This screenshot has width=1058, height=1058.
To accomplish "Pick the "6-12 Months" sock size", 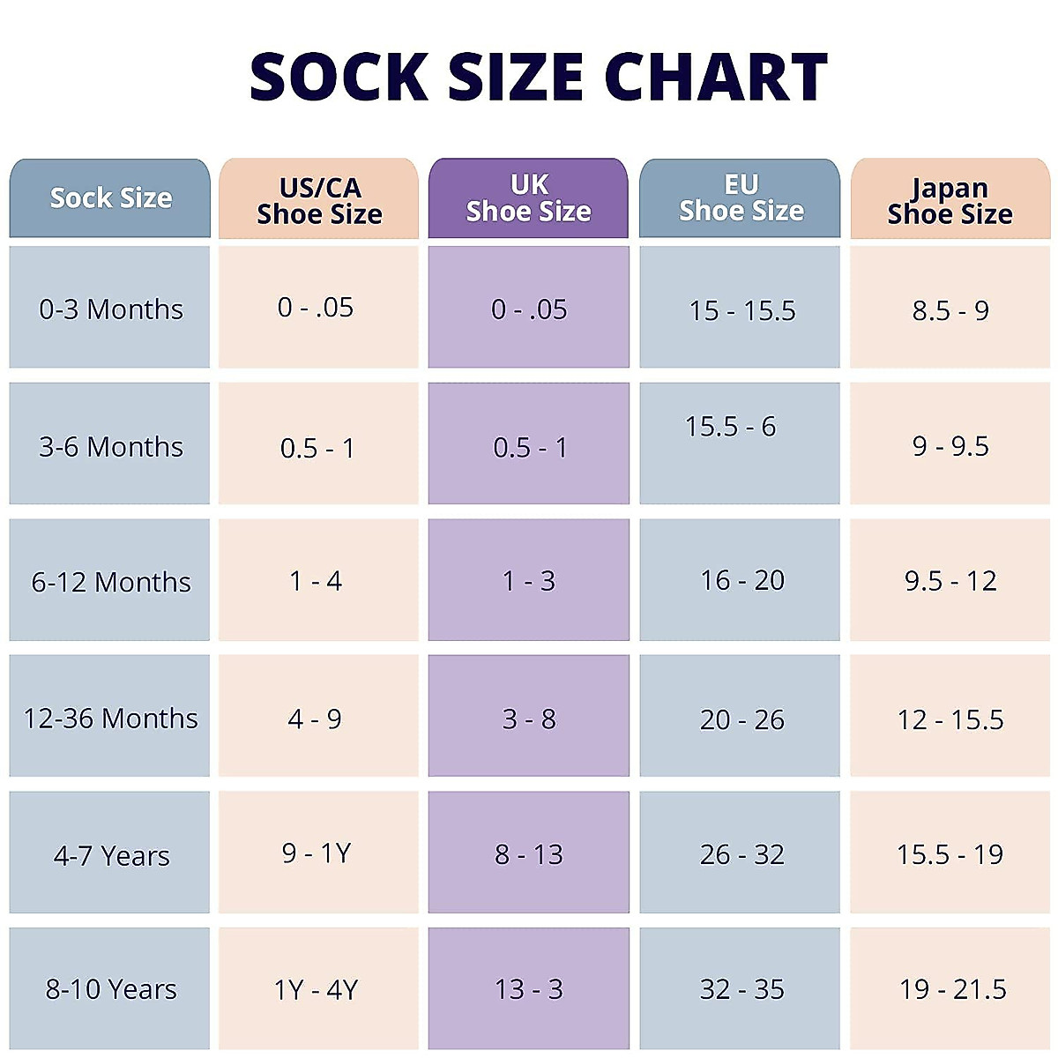I will [110, 582].
